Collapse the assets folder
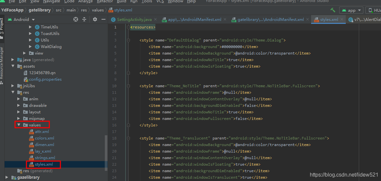Image resolution: width=381 pixels, height=181 pixels. click(x=13, y=66)
